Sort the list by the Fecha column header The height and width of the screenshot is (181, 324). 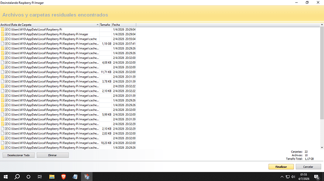click(x=124, y=25)
